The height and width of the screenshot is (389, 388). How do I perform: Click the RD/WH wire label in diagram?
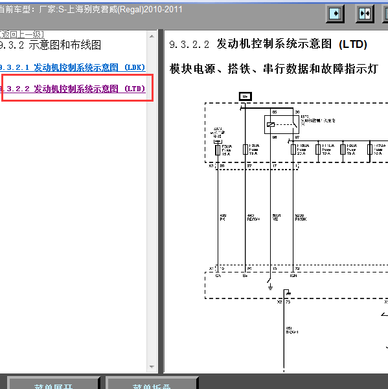(x=253, y=219)
